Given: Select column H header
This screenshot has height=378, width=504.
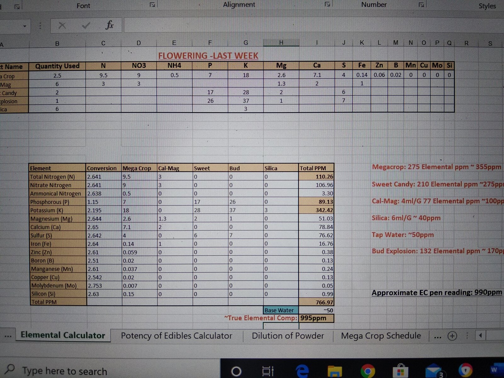Looking at the screenshot, I should (281, 43).
